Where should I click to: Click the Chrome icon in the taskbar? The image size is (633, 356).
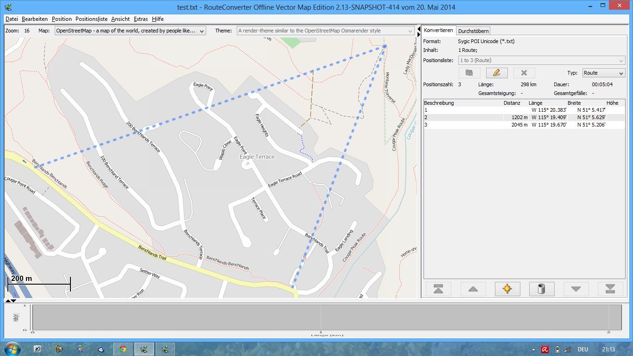click(x=123, y=349)
